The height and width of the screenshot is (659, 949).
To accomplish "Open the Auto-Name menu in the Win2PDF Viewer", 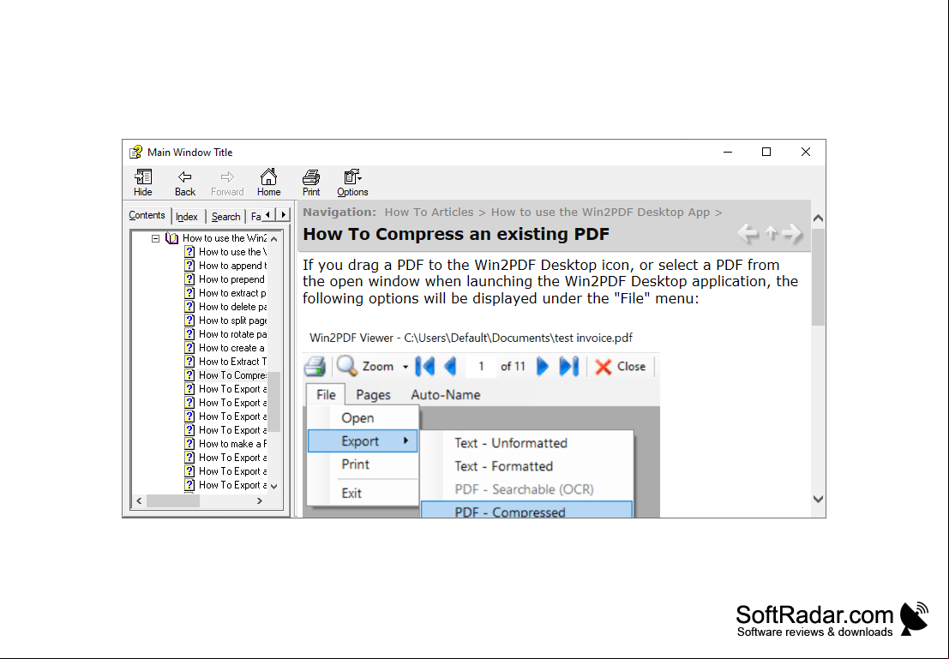I will [x=446, y=394].
